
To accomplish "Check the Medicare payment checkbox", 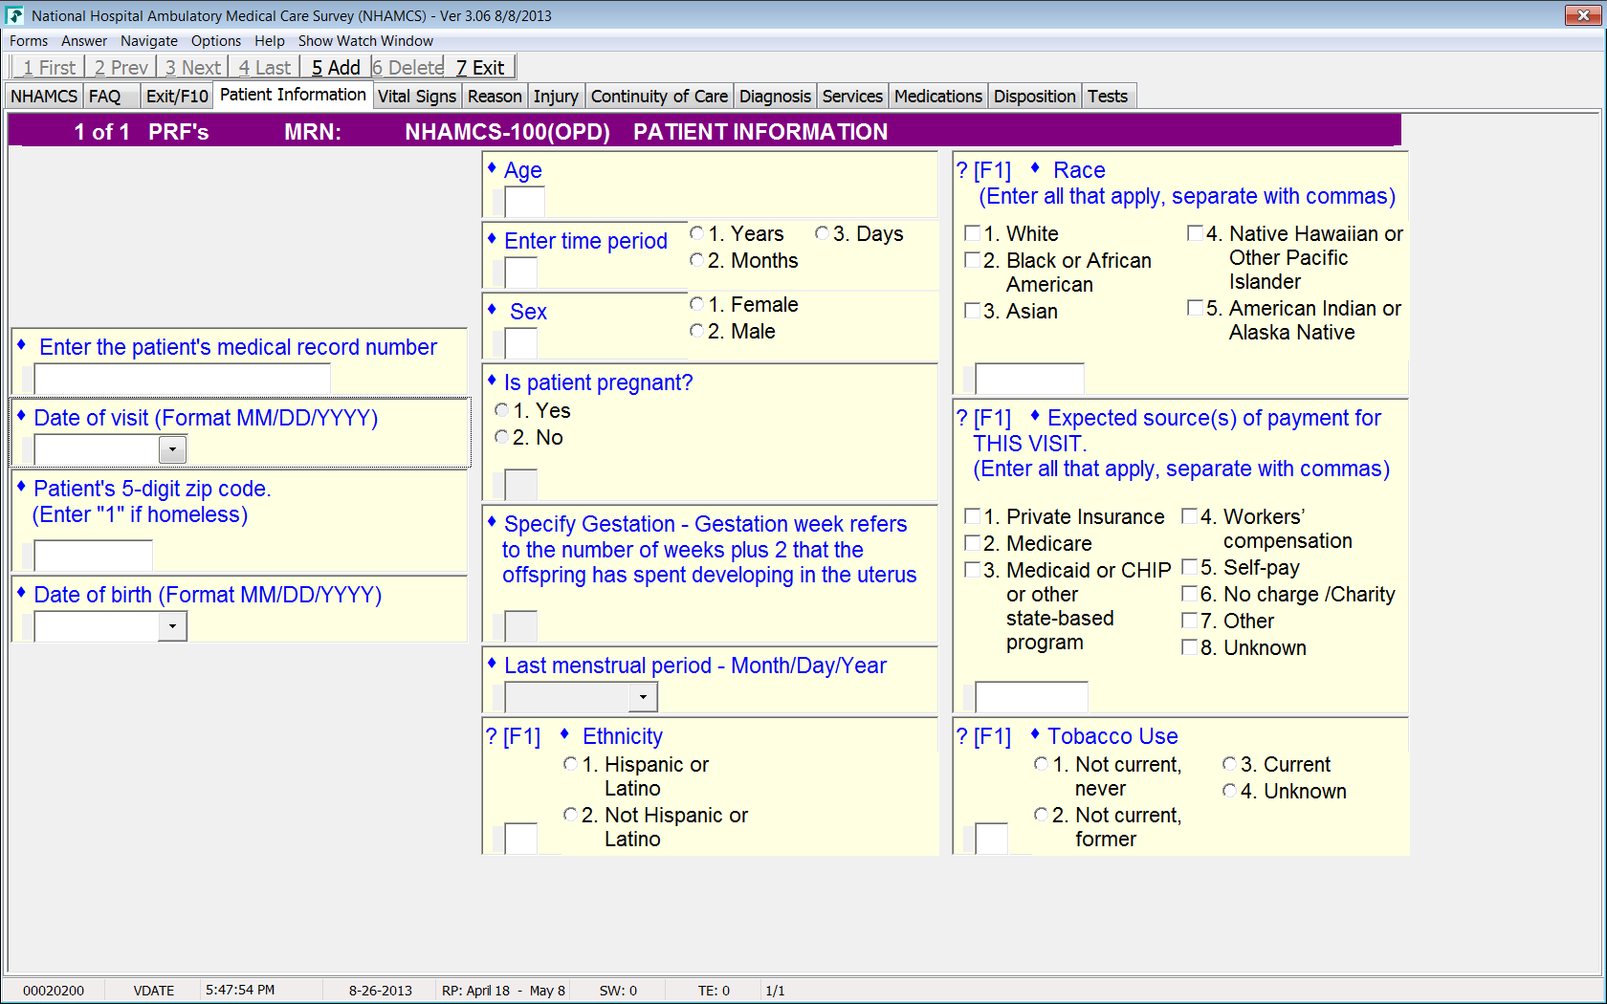I will tap(973, 543).
